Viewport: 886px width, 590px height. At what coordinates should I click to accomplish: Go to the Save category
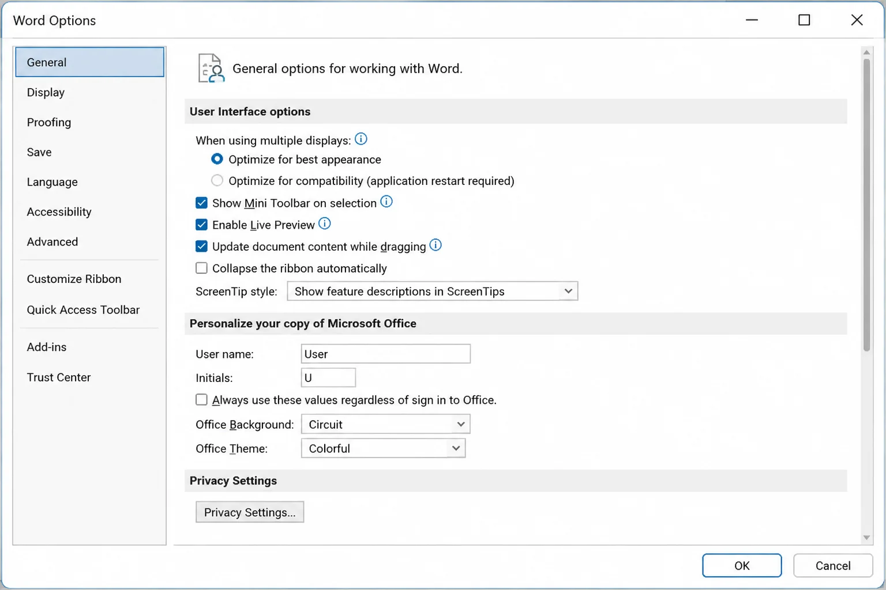(89, 152)
